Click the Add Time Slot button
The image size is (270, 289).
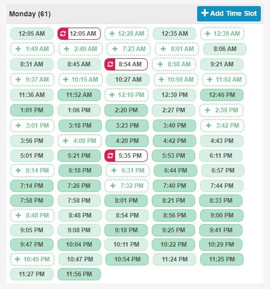pyautogui.click(x=229, y=14)
